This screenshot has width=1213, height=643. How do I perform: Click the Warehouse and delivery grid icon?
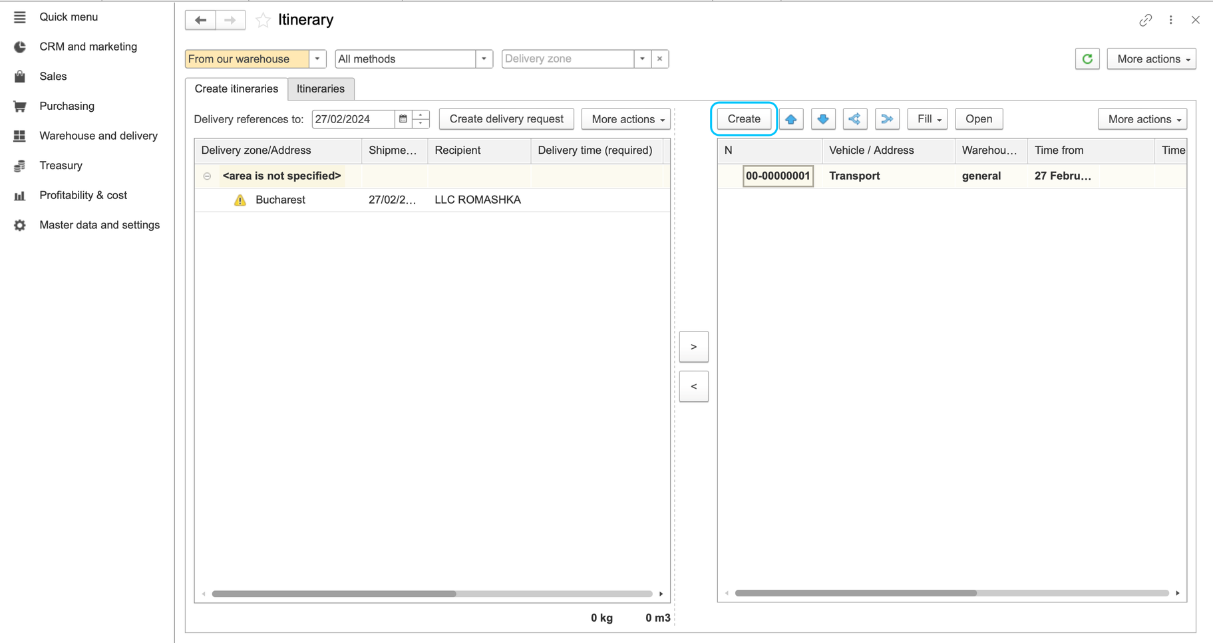point(20,136)
